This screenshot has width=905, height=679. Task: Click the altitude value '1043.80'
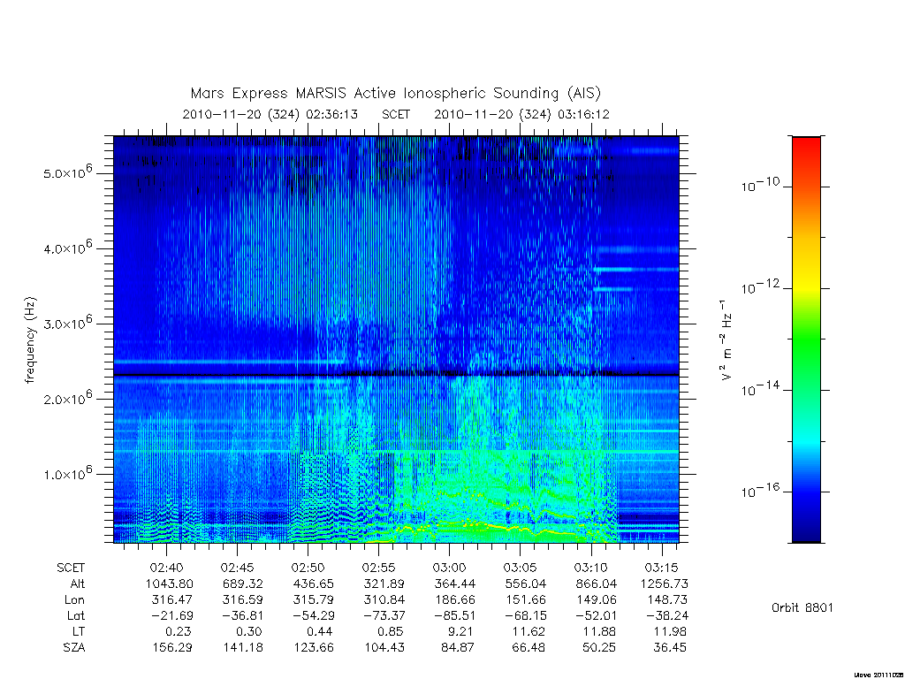169,584
